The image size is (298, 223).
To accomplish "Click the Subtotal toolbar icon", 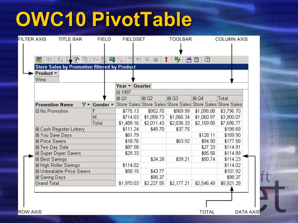I will pos(104,60).
